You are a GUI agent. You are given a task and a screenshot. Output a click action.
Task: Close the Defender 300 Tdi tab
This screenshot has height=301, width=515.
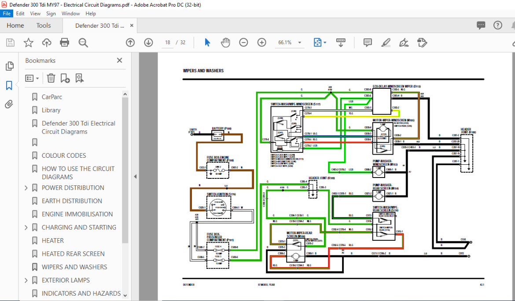132,25
